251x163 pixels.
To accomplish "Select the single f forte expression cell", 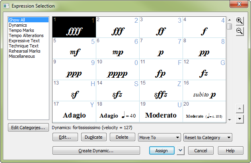I will 204,27.
